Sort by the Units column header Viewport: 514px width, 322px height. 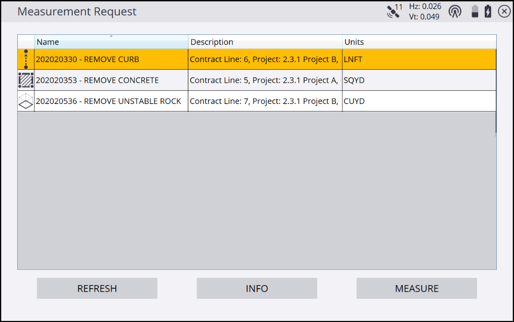[419, 42]
